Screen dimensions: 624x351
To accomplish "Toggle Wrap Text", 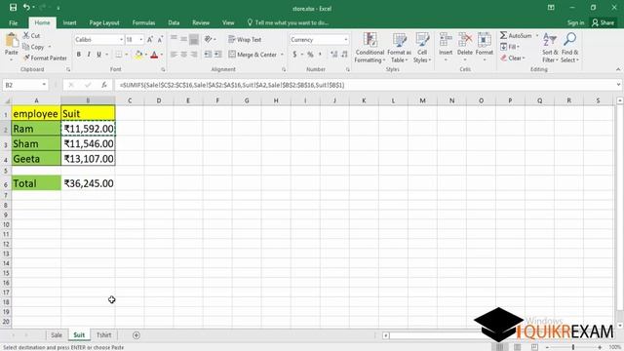I will 245,39.
